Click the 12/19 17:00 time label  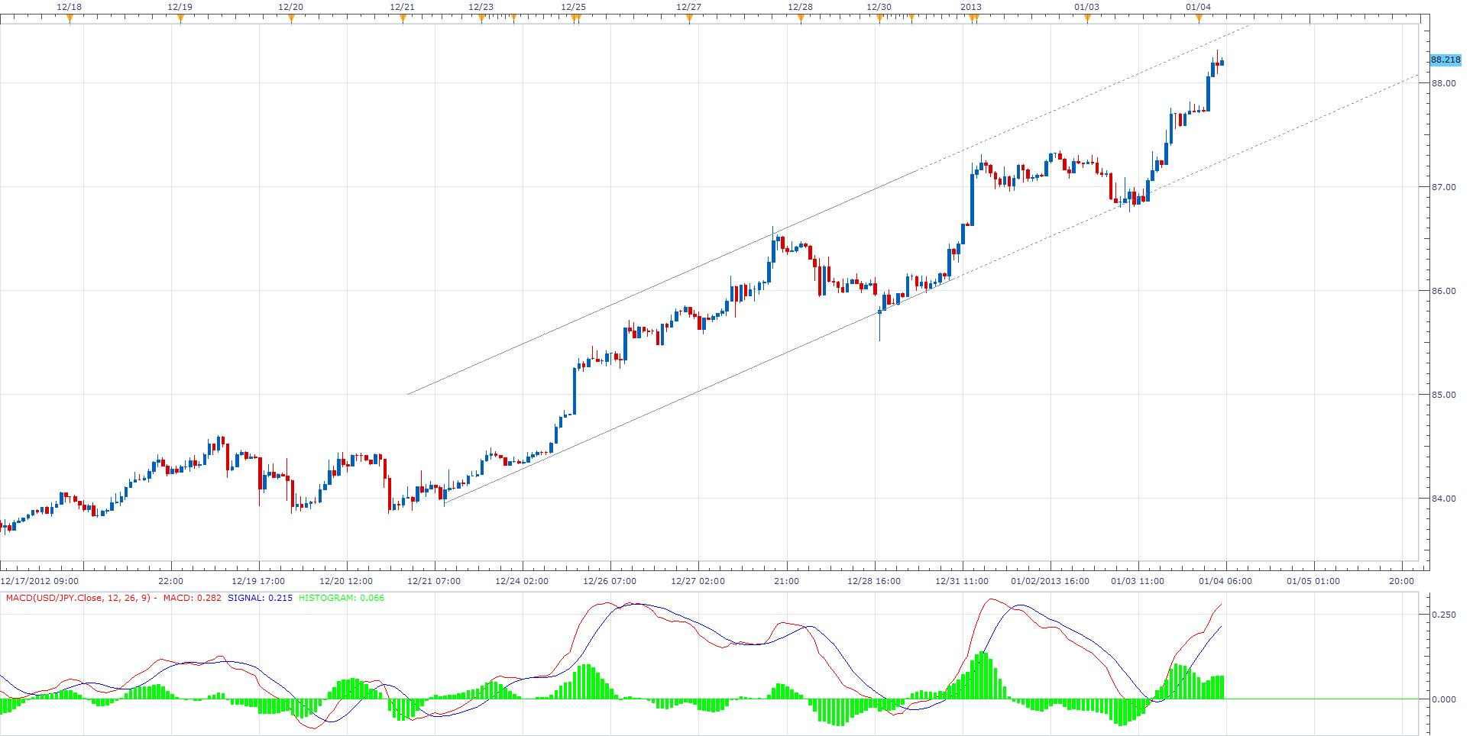[x=259, y=581]
